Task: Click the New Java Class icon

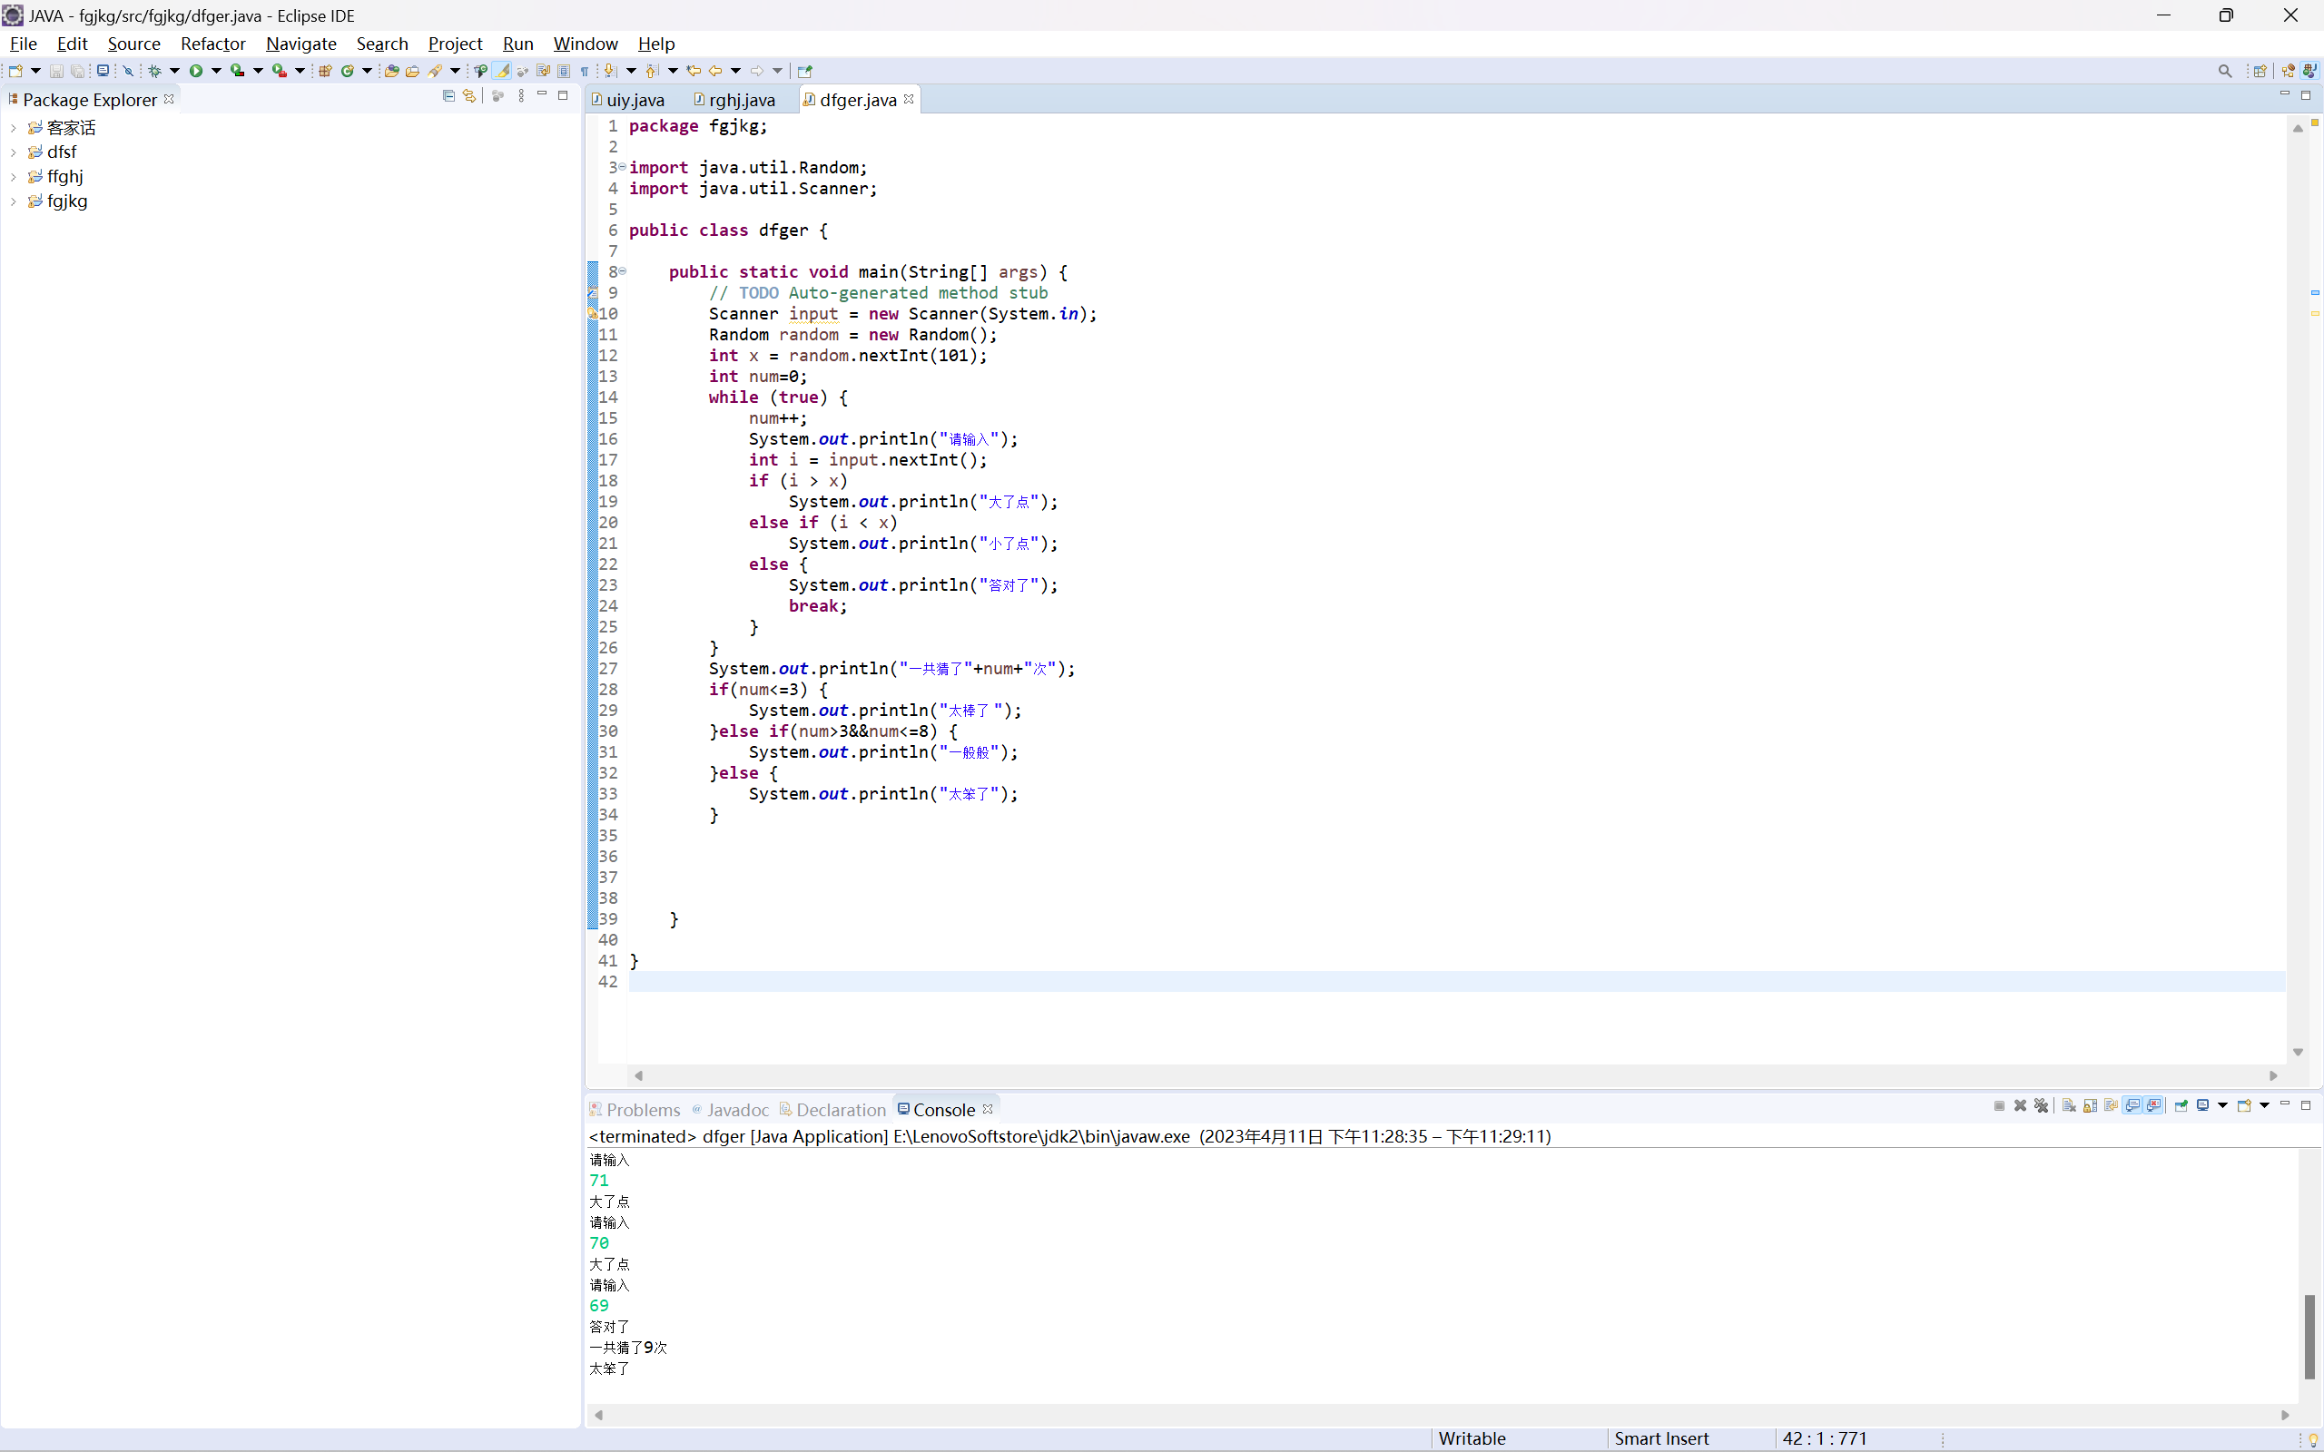Action: click(x=348, y=70)
